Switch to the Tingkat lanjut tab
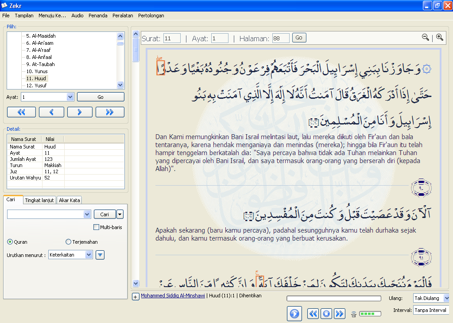The height and width of the screenshot is (323, 453). 39,200
